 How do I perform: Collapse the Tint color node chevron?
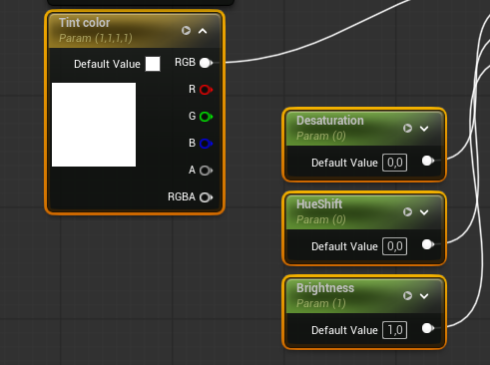(x=203, y=31)
